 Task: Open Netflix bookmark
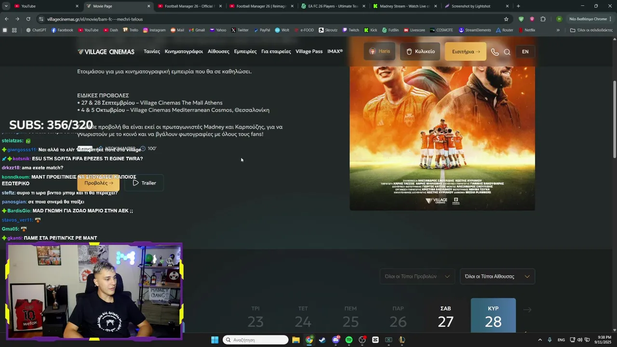(527, 30)
